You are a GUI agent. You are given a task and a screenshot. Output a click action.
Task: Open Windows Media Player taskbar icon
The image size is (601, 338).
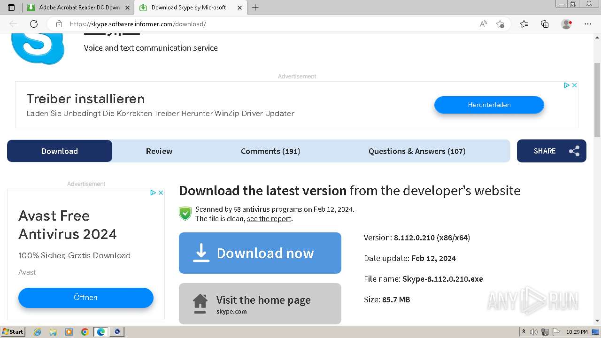pyautogui.click(x=69, y=332)
